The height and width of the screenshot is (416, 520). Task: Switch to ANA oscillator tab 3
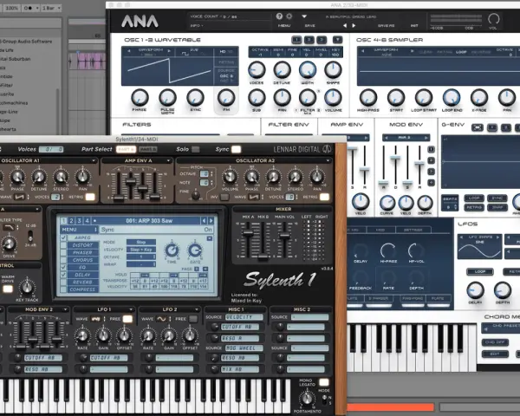pos(322,40)
